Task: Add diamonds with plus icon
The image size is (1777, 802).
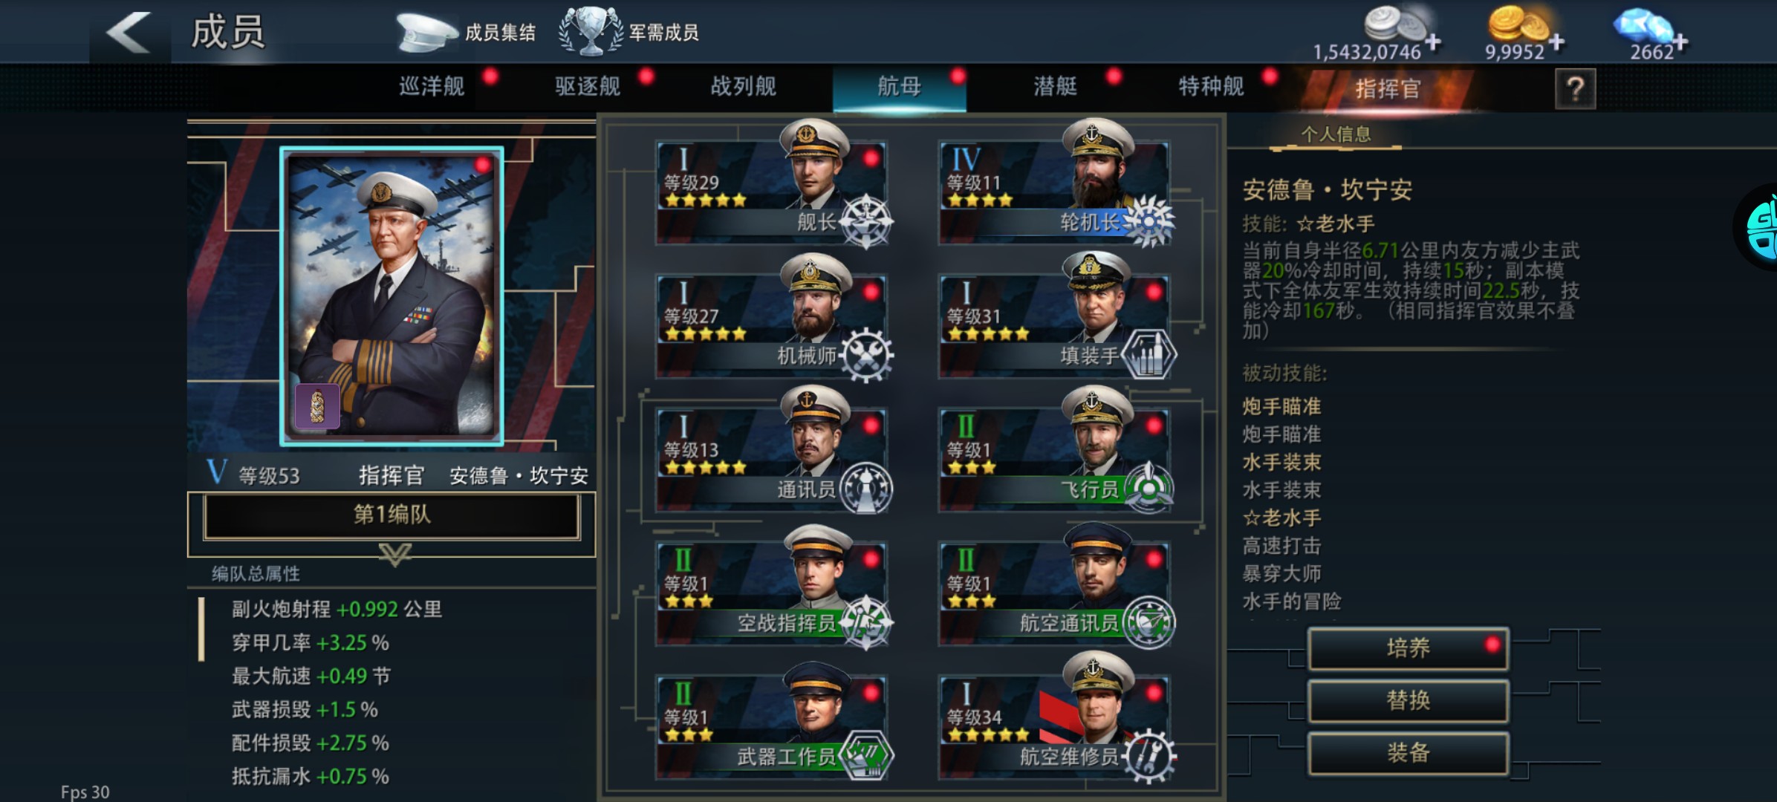Action: (1680, 42)
